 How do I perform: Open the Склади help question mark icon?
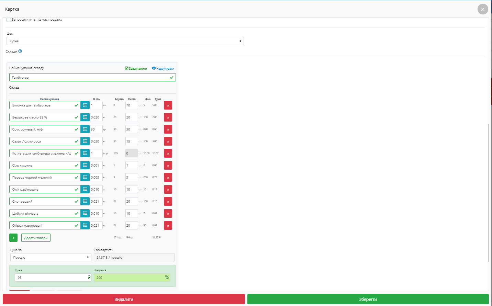(20, 51)
